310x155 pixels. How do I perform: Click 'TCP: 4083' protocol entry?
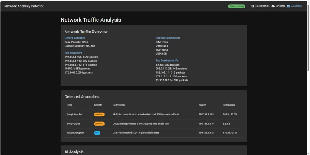[x=162, y=50]
